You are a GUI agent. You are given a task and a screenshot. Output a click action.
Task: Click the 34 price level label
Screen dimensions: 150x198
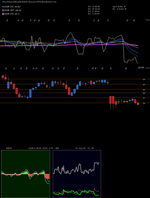pos(144,103)
